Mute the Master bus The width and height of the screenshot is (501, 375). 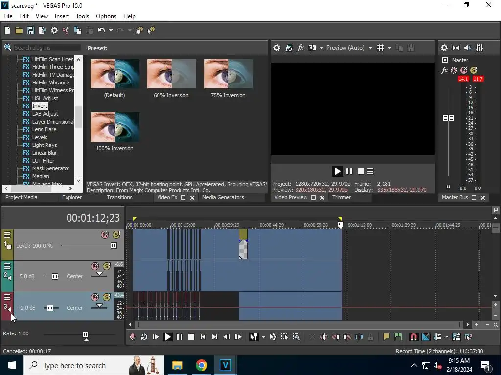pyautogui.click(x=464, y=70)
